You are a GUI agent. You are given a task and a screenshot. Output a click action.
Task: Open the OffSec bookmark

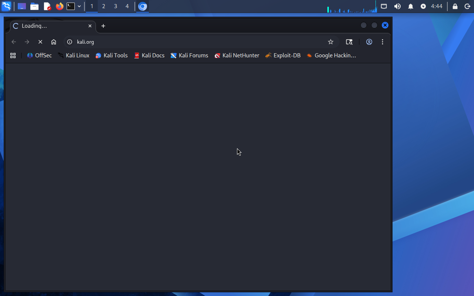pos(39,55)
